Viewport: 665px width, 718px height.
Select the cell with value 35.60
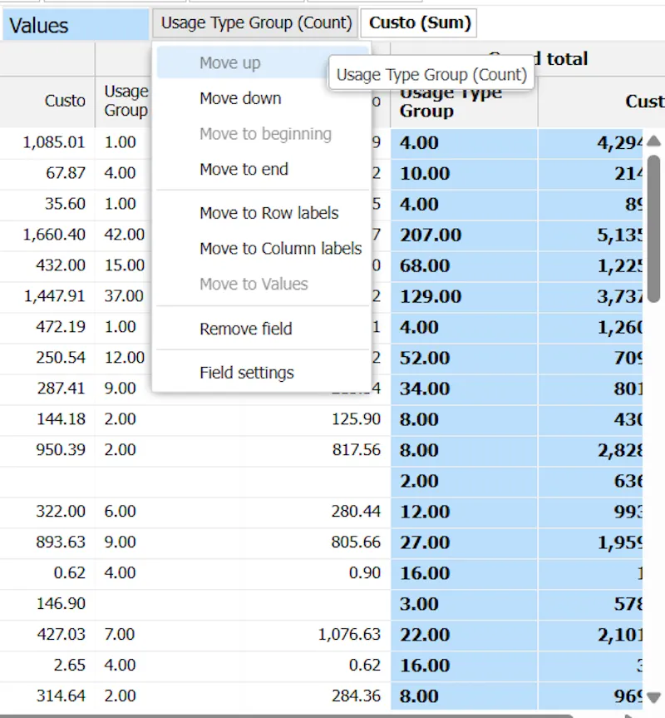47,204
